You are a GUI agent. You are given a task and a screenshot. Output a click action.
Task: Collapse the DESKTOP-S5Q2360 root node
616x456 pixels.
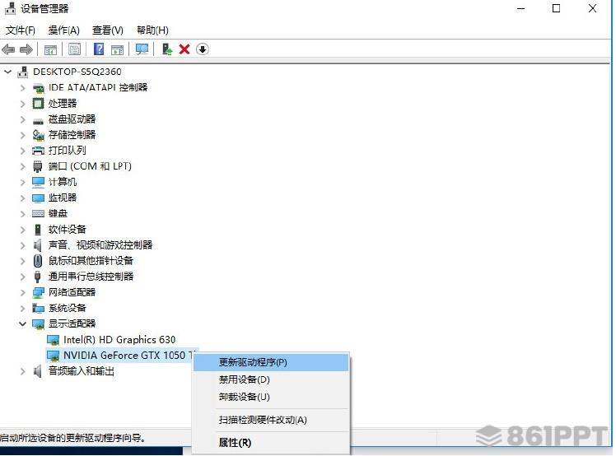pyautogui.click(x=7, y=72)
